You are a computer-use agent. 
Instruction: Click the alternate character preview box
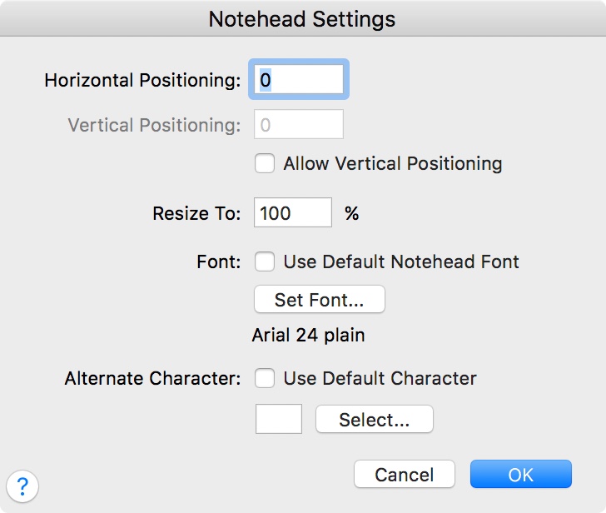pyautogui.click(x=279, y=420)
